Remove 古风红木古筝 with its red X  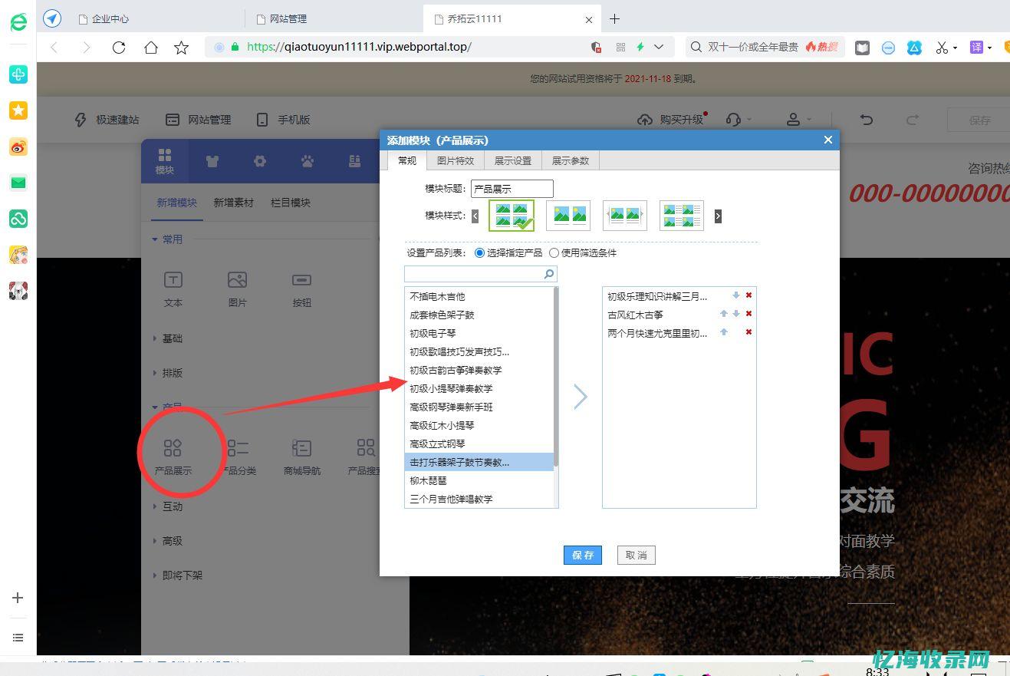(x=748, y=314)
